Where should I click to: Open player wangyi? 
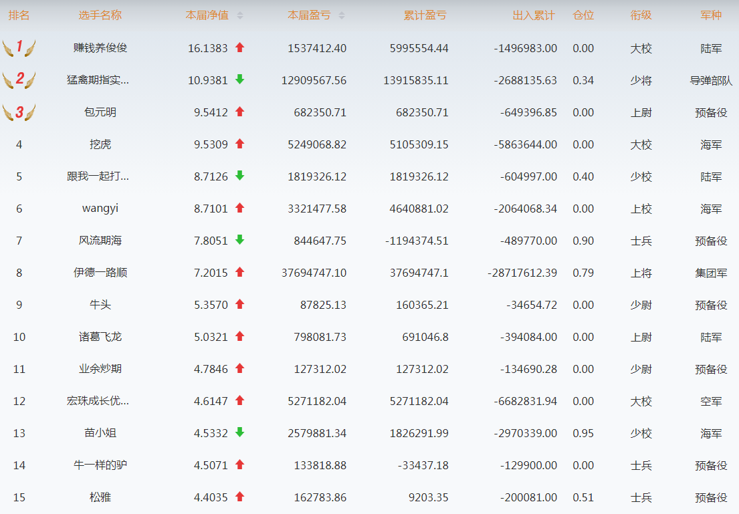[x=100, y=209]
